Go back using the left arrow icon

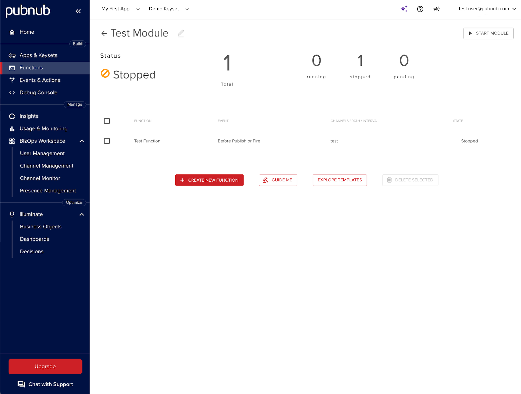[x=104, y=33]
